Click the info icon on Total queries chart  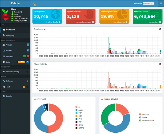pyautogui.click(x=160, y=29)
